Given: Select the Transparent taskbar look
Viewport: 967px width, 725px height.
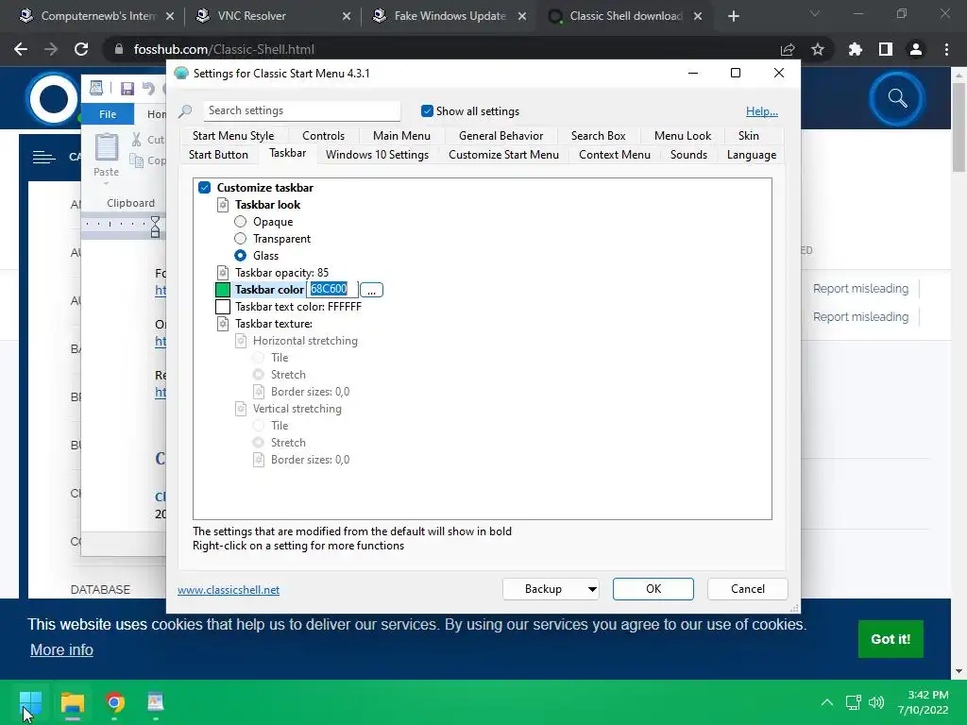Looking at the screenshot, I should point(240,239).
